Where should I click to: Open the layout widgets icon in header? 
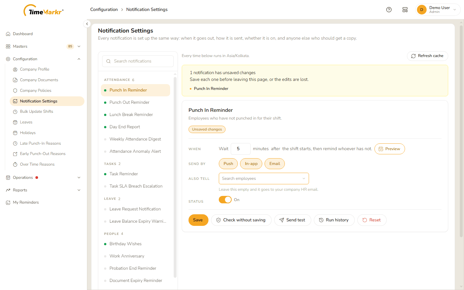[x=405, y=10]
